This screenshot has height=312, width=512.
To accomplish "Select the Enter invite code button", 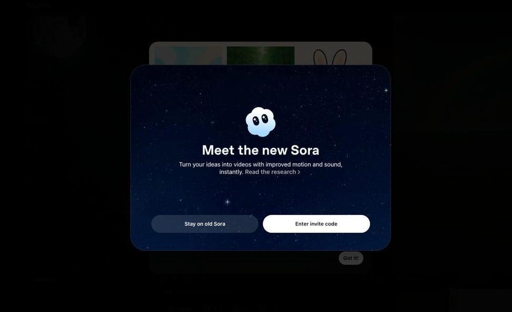I will click(316, 224).
